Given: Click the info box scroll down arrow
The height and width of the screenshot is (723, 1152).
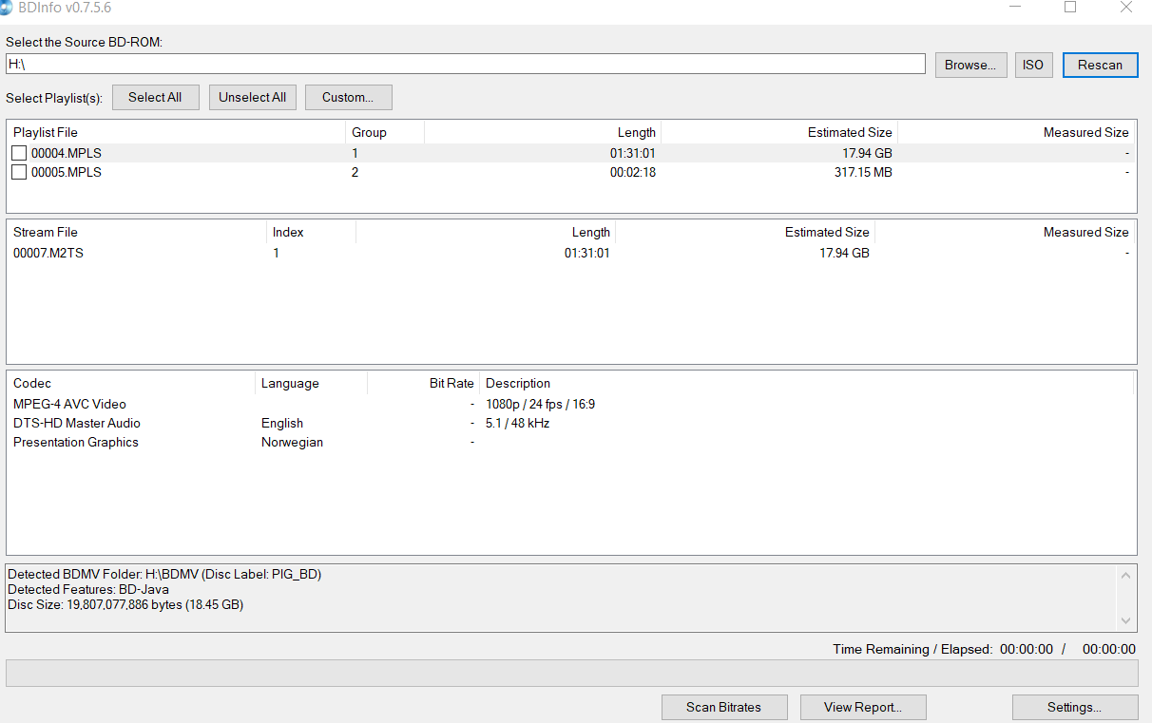Looking at the screenshot, I should tap(1126, 620).
